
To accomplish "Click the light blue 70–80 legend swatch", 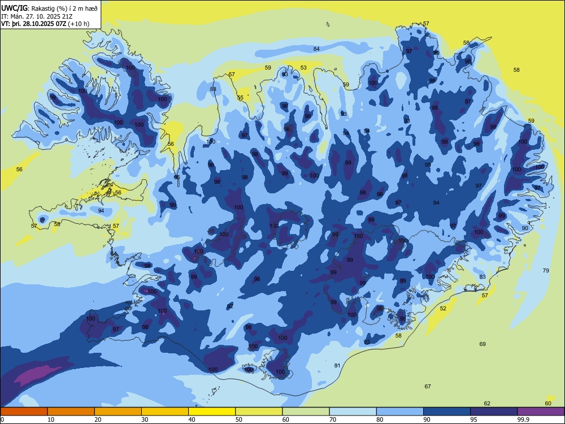I will tap(353, 412).
